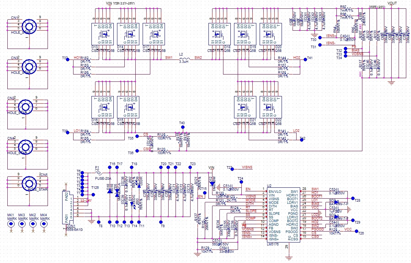Click test point T27 beside VISNS
The height and width of the screenshot is (263, 411).
click(232, 169)
